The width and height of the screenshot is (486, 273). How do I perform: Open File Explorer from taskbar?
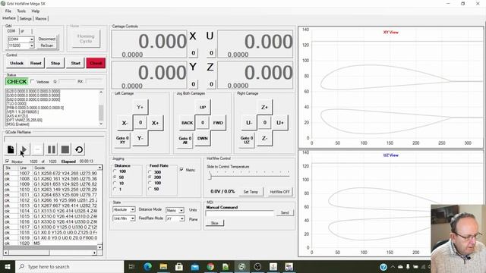point(163,266)
